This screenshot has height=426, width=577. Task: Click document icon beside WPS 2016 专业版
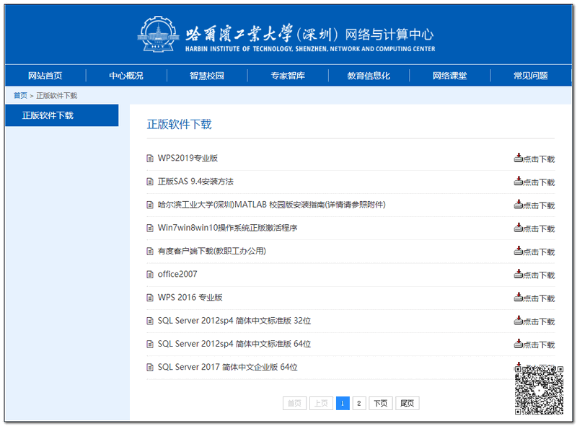click(x=150, y=297)
